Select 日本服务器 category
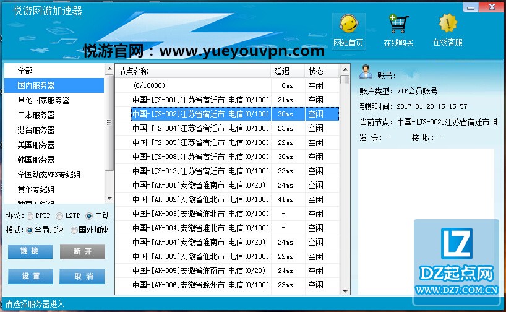This screenshot has width=506, height=312. (54, 115)
